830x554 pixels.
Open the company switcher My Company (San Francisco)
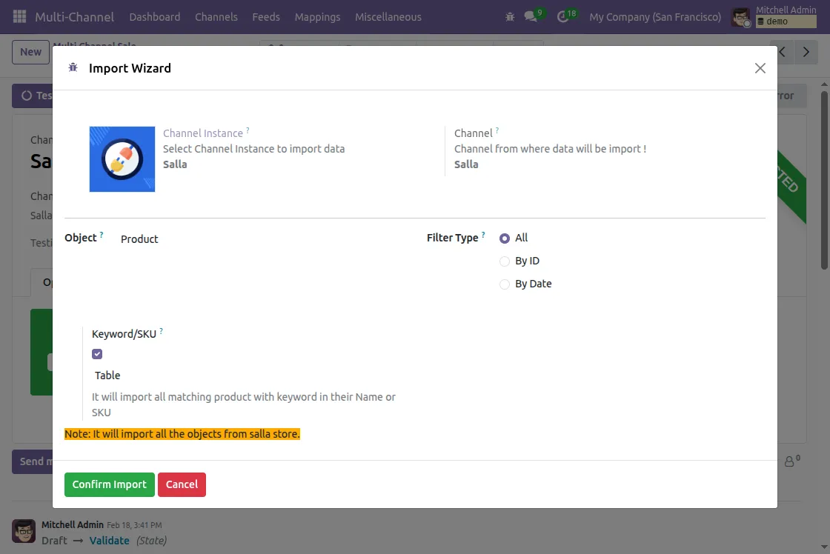point(655,17)
